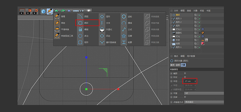Enable the 椭圆 ellipse checkbox

185,73
